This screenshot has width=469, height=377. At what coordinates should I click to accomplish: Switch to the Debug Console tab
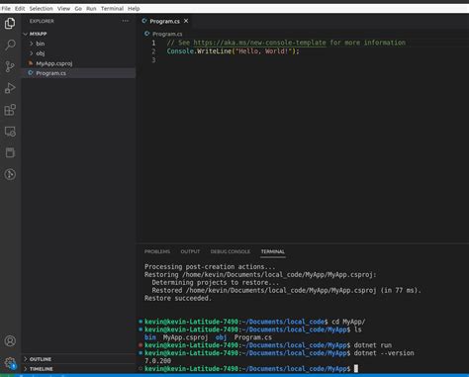[x=231, y=251]
